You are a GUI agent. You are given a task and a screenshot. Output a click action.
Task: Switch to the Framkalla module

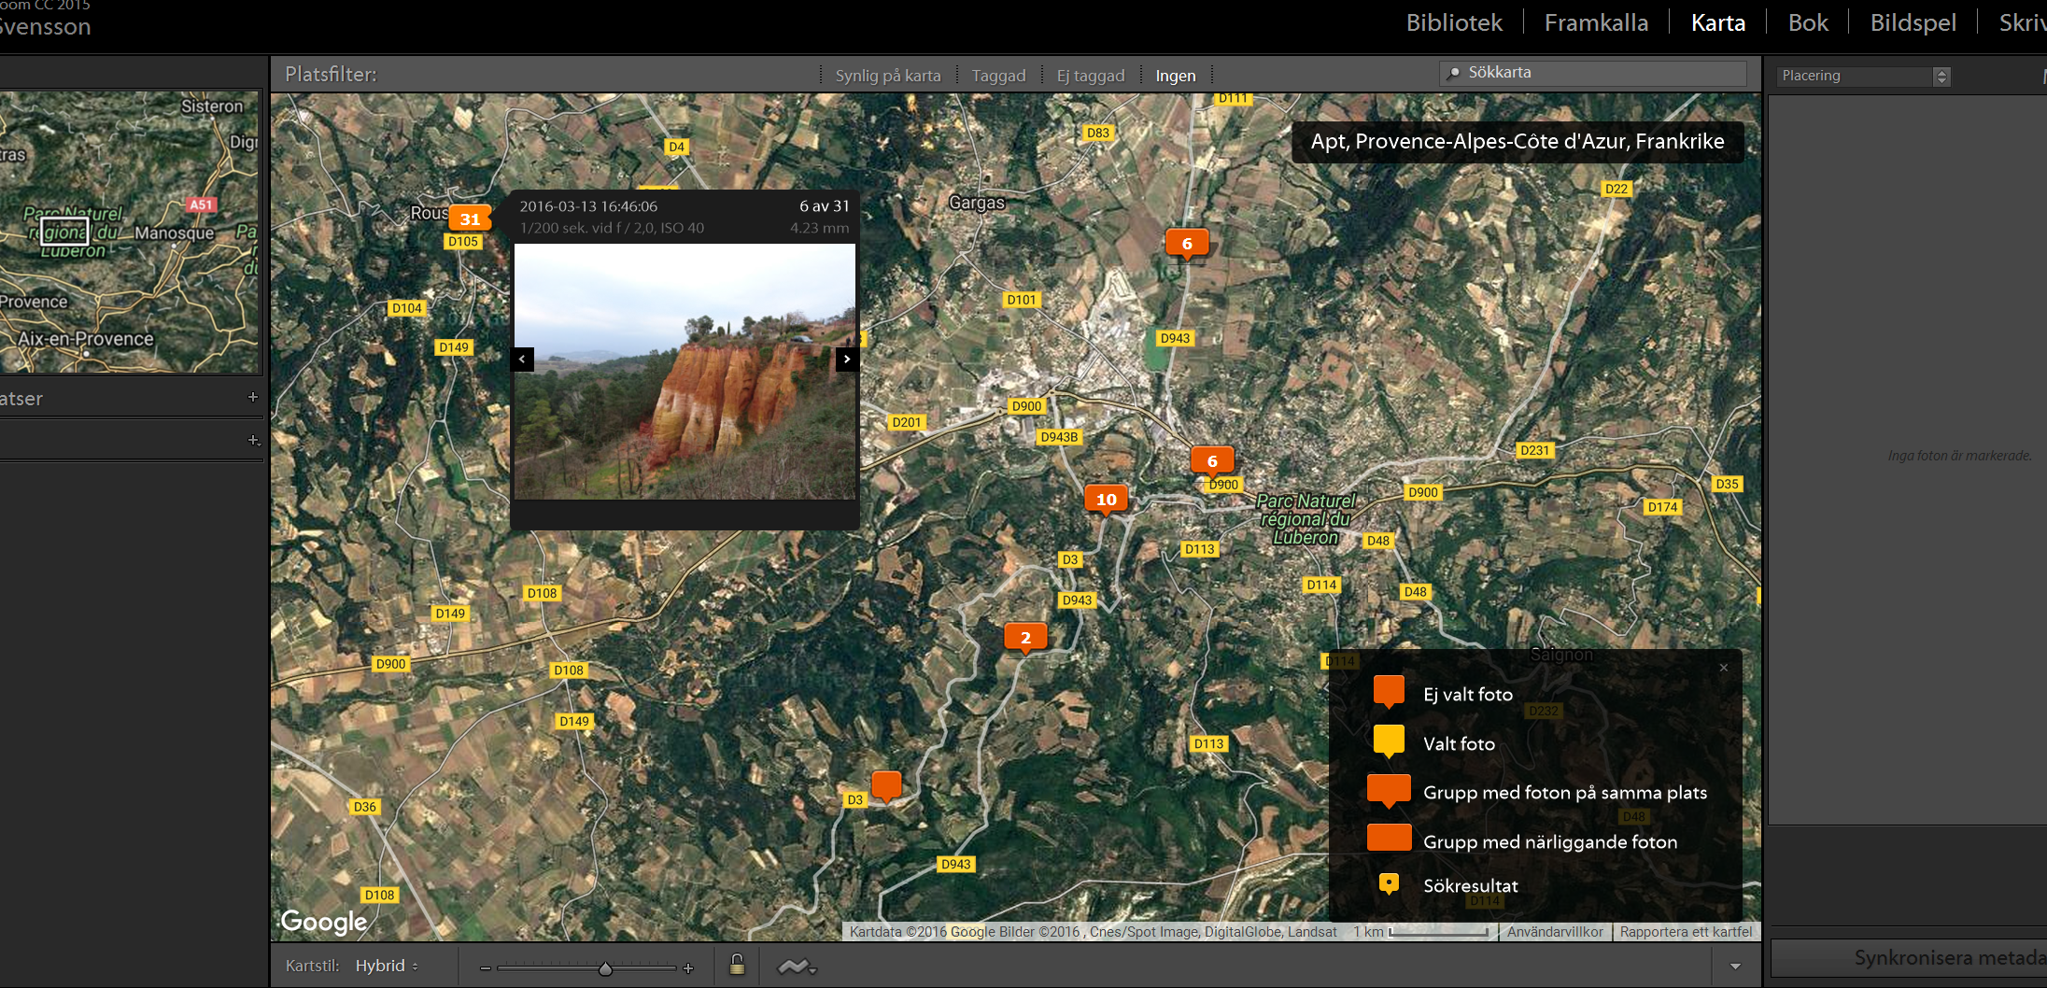coord(1596,22)
